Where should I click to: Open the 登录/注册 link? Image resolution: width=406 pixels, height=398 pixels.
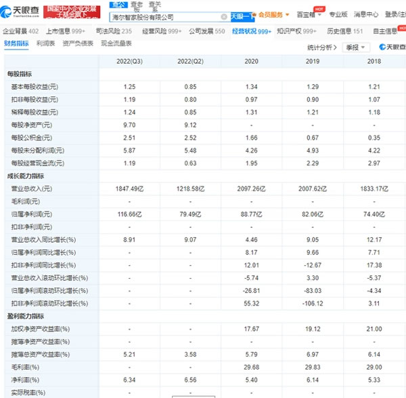[x=395, y=14]
